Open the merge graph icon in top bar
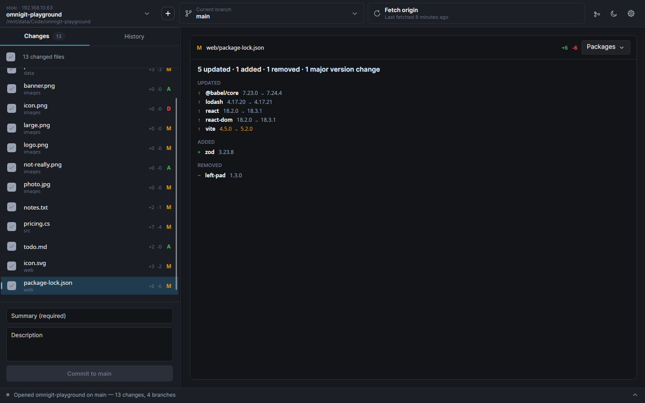 tap(597, 14)
